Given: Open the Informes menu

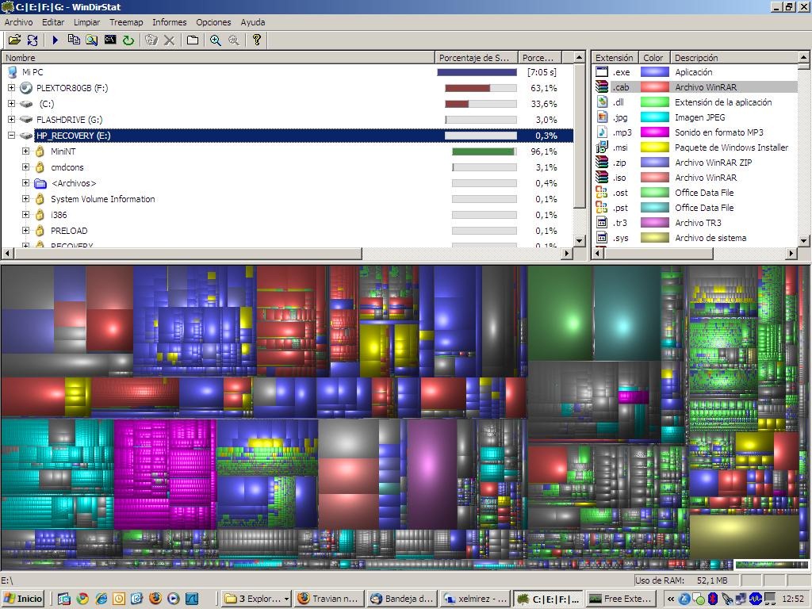Looking at the screenshot, I should tap(170, 22).
